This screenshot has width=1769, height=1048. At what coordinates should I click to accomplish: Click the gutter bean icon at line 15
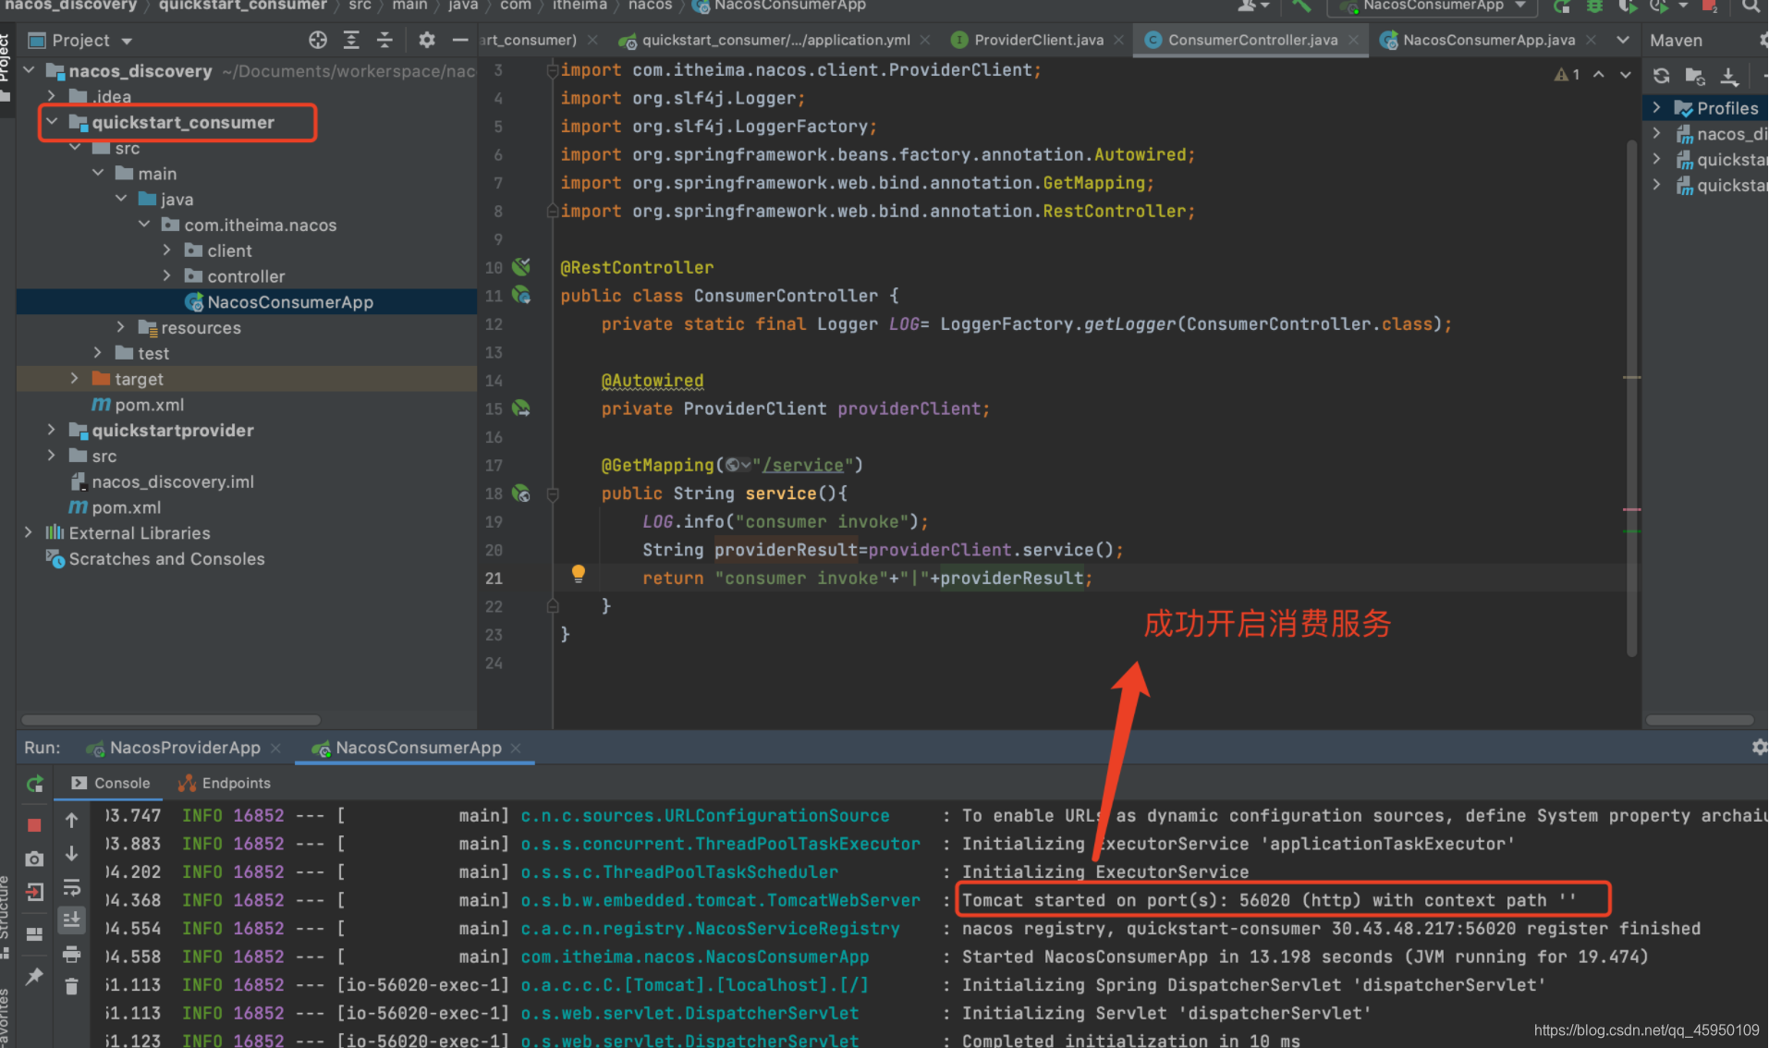tap(521, 408)
